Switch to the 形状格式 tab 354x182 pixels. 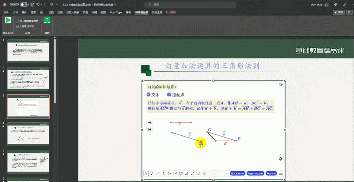[x=171, y=12]
